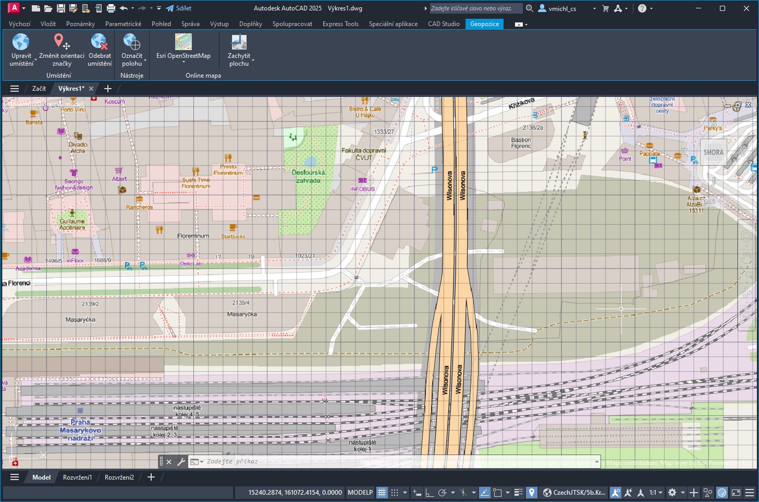Image resolution: width=759 pixels, height=502 pixels.
Task: Print the drawing with the plotter icon
Action: [111, 8]
